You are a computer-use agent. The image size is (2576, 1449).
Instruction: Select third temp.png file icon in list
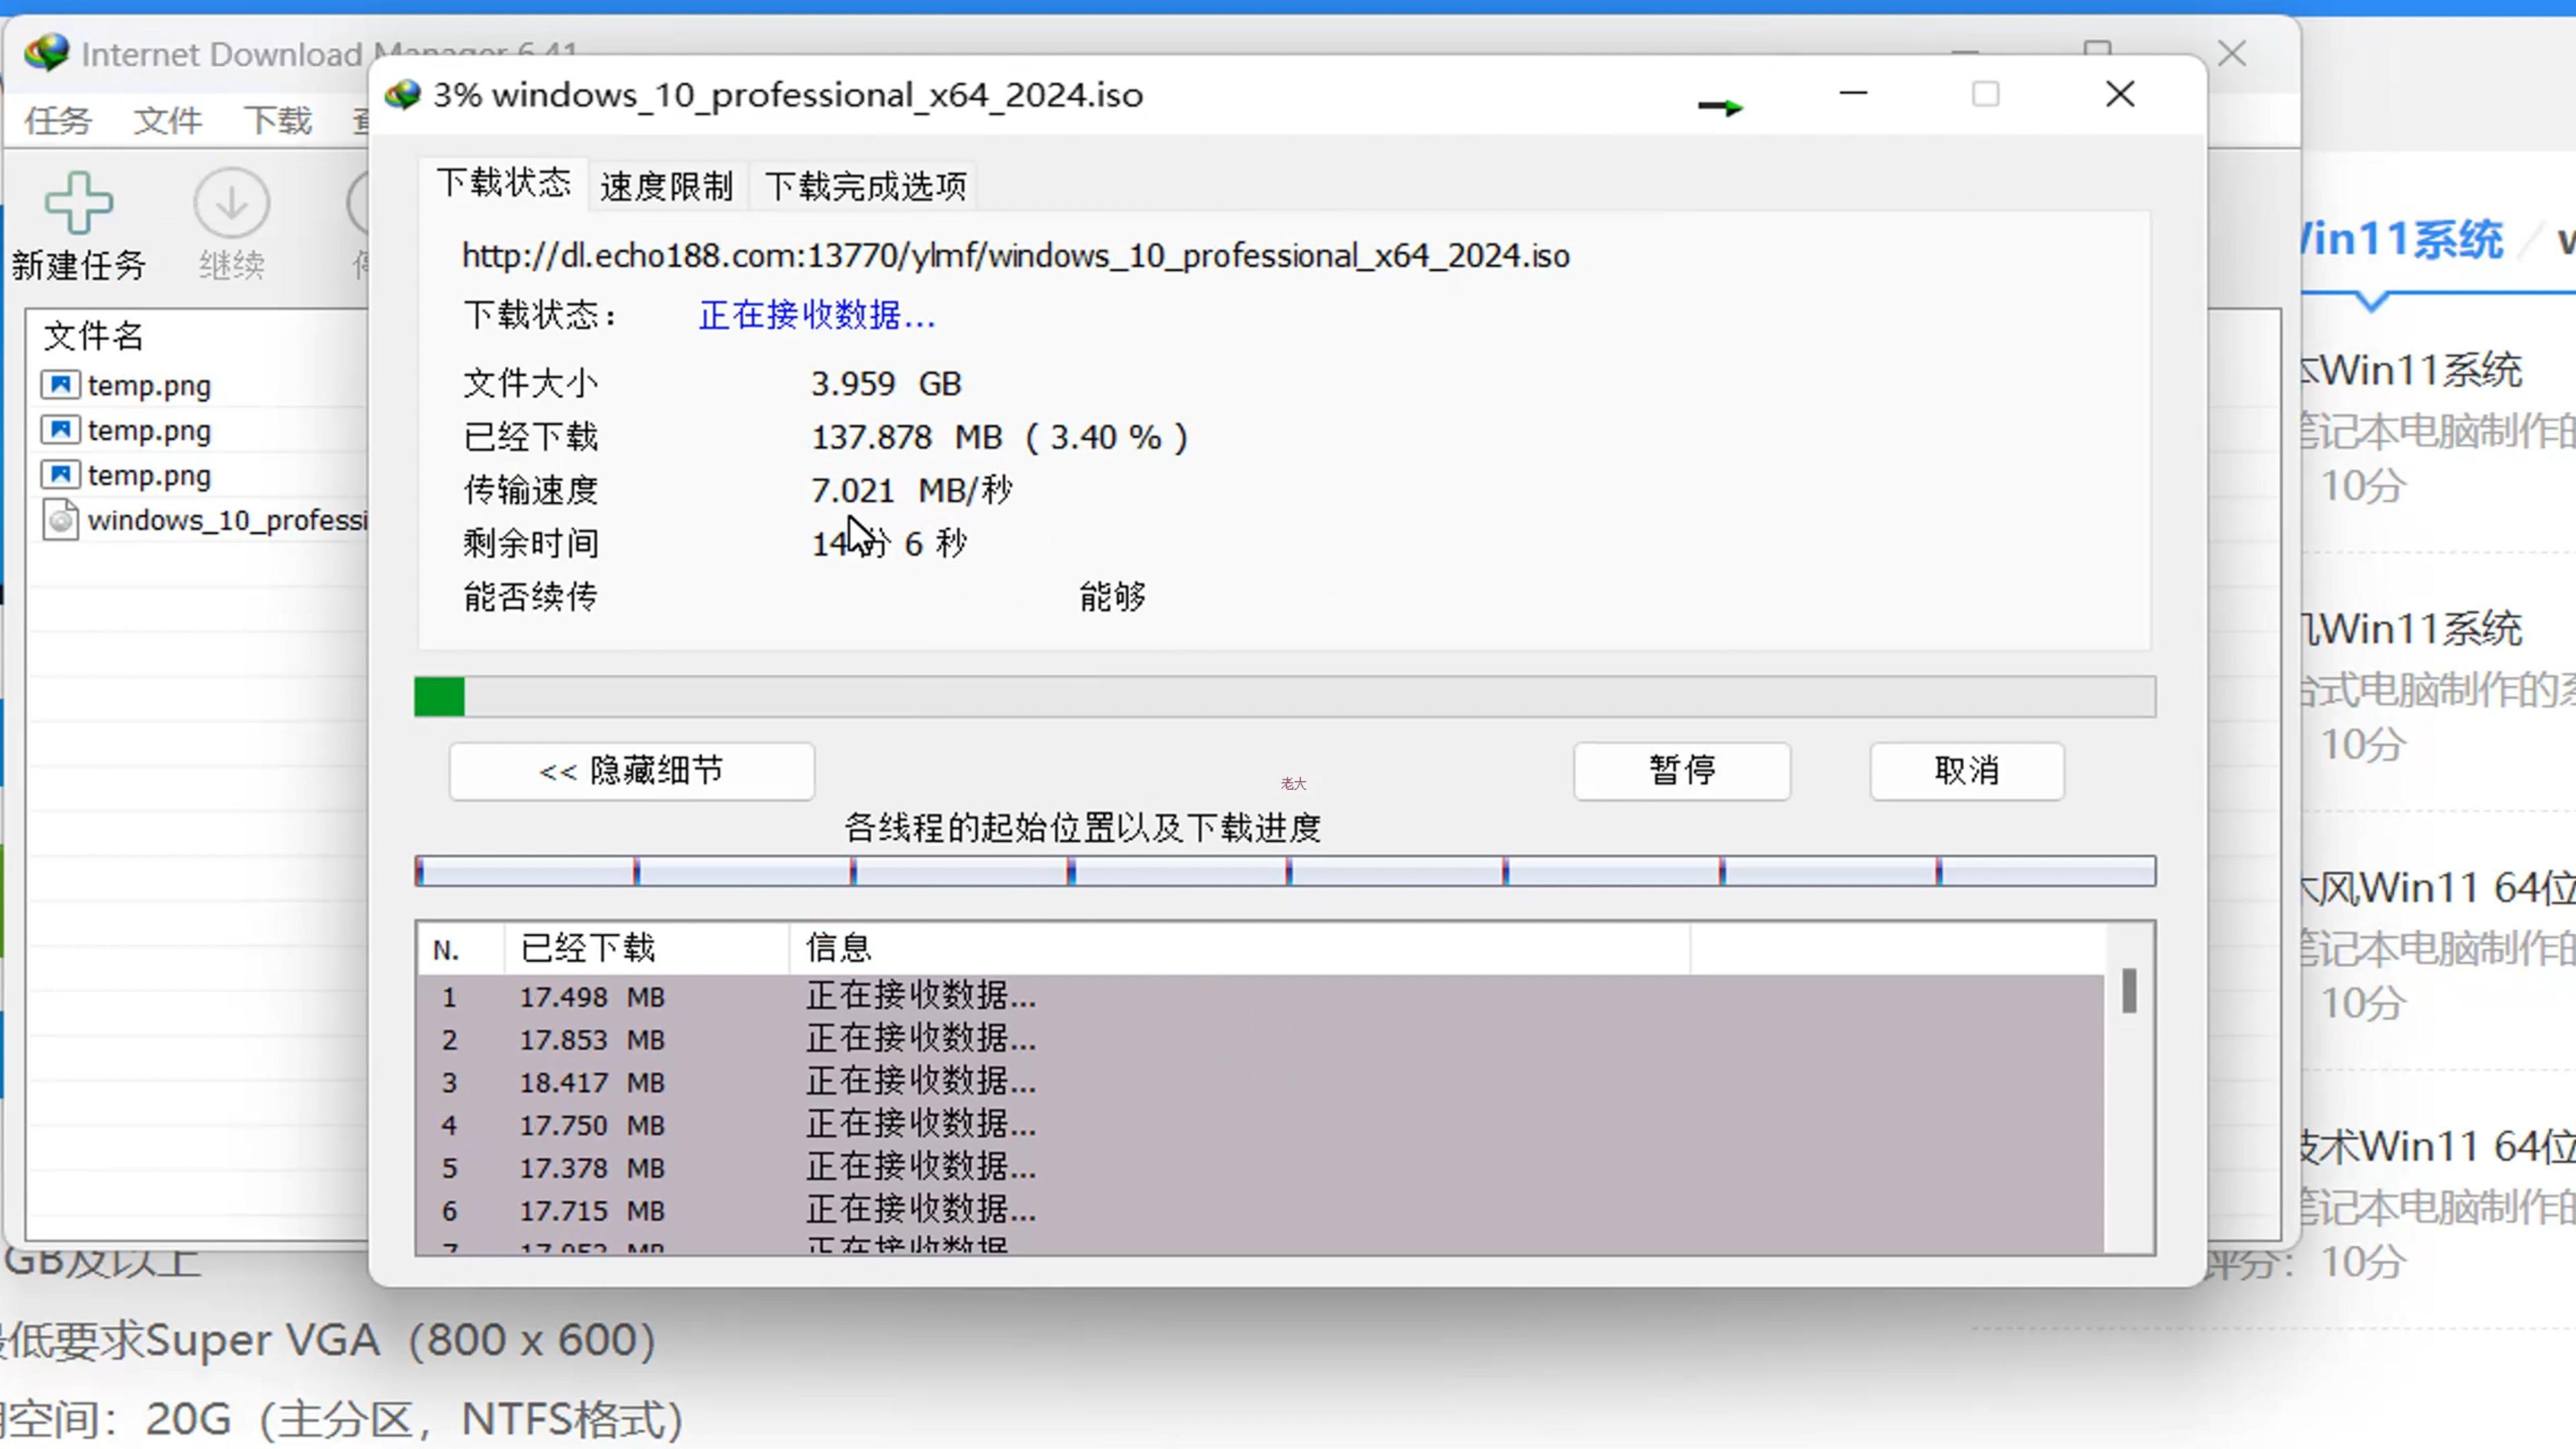[61, 475]
